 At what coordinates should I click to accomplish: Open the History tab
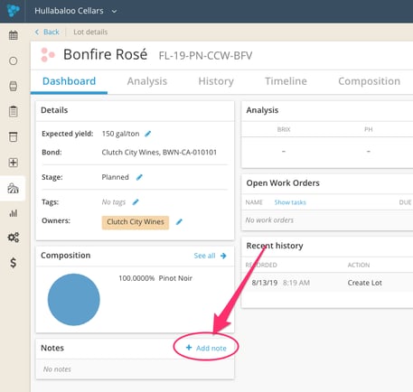(216, 81)
